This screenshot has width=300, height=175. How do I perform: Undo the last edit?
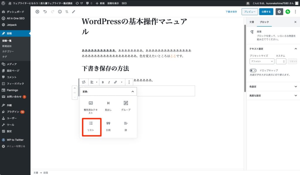point(45,12)
